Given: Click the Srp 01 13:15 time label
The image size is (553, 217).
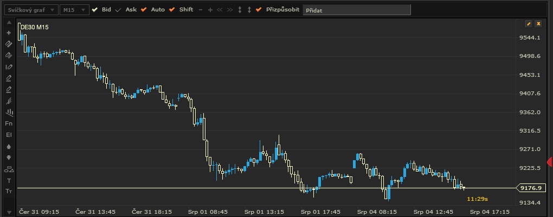Looking at the screenshot, I should pos(265,212).
